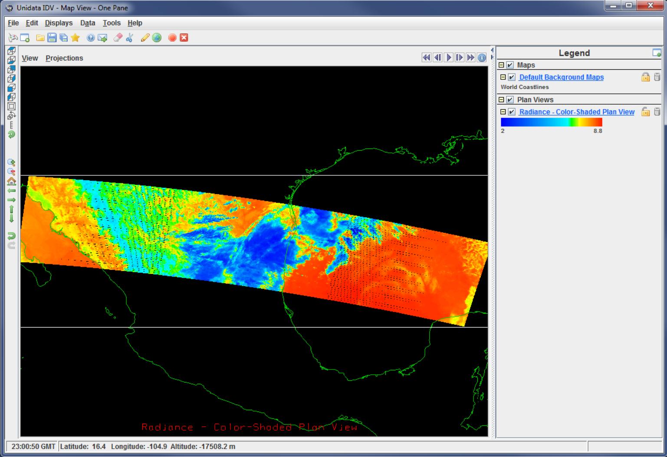
Task: Open the Projections menu
Action: point(64,58)
